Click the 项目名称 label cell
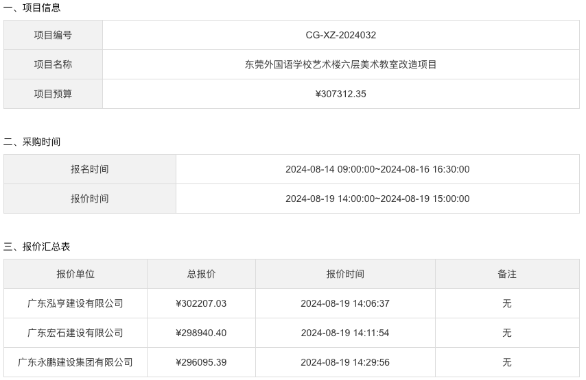This screenshot has width=586, height=380. pyautogui.click(x=53, y=64)
